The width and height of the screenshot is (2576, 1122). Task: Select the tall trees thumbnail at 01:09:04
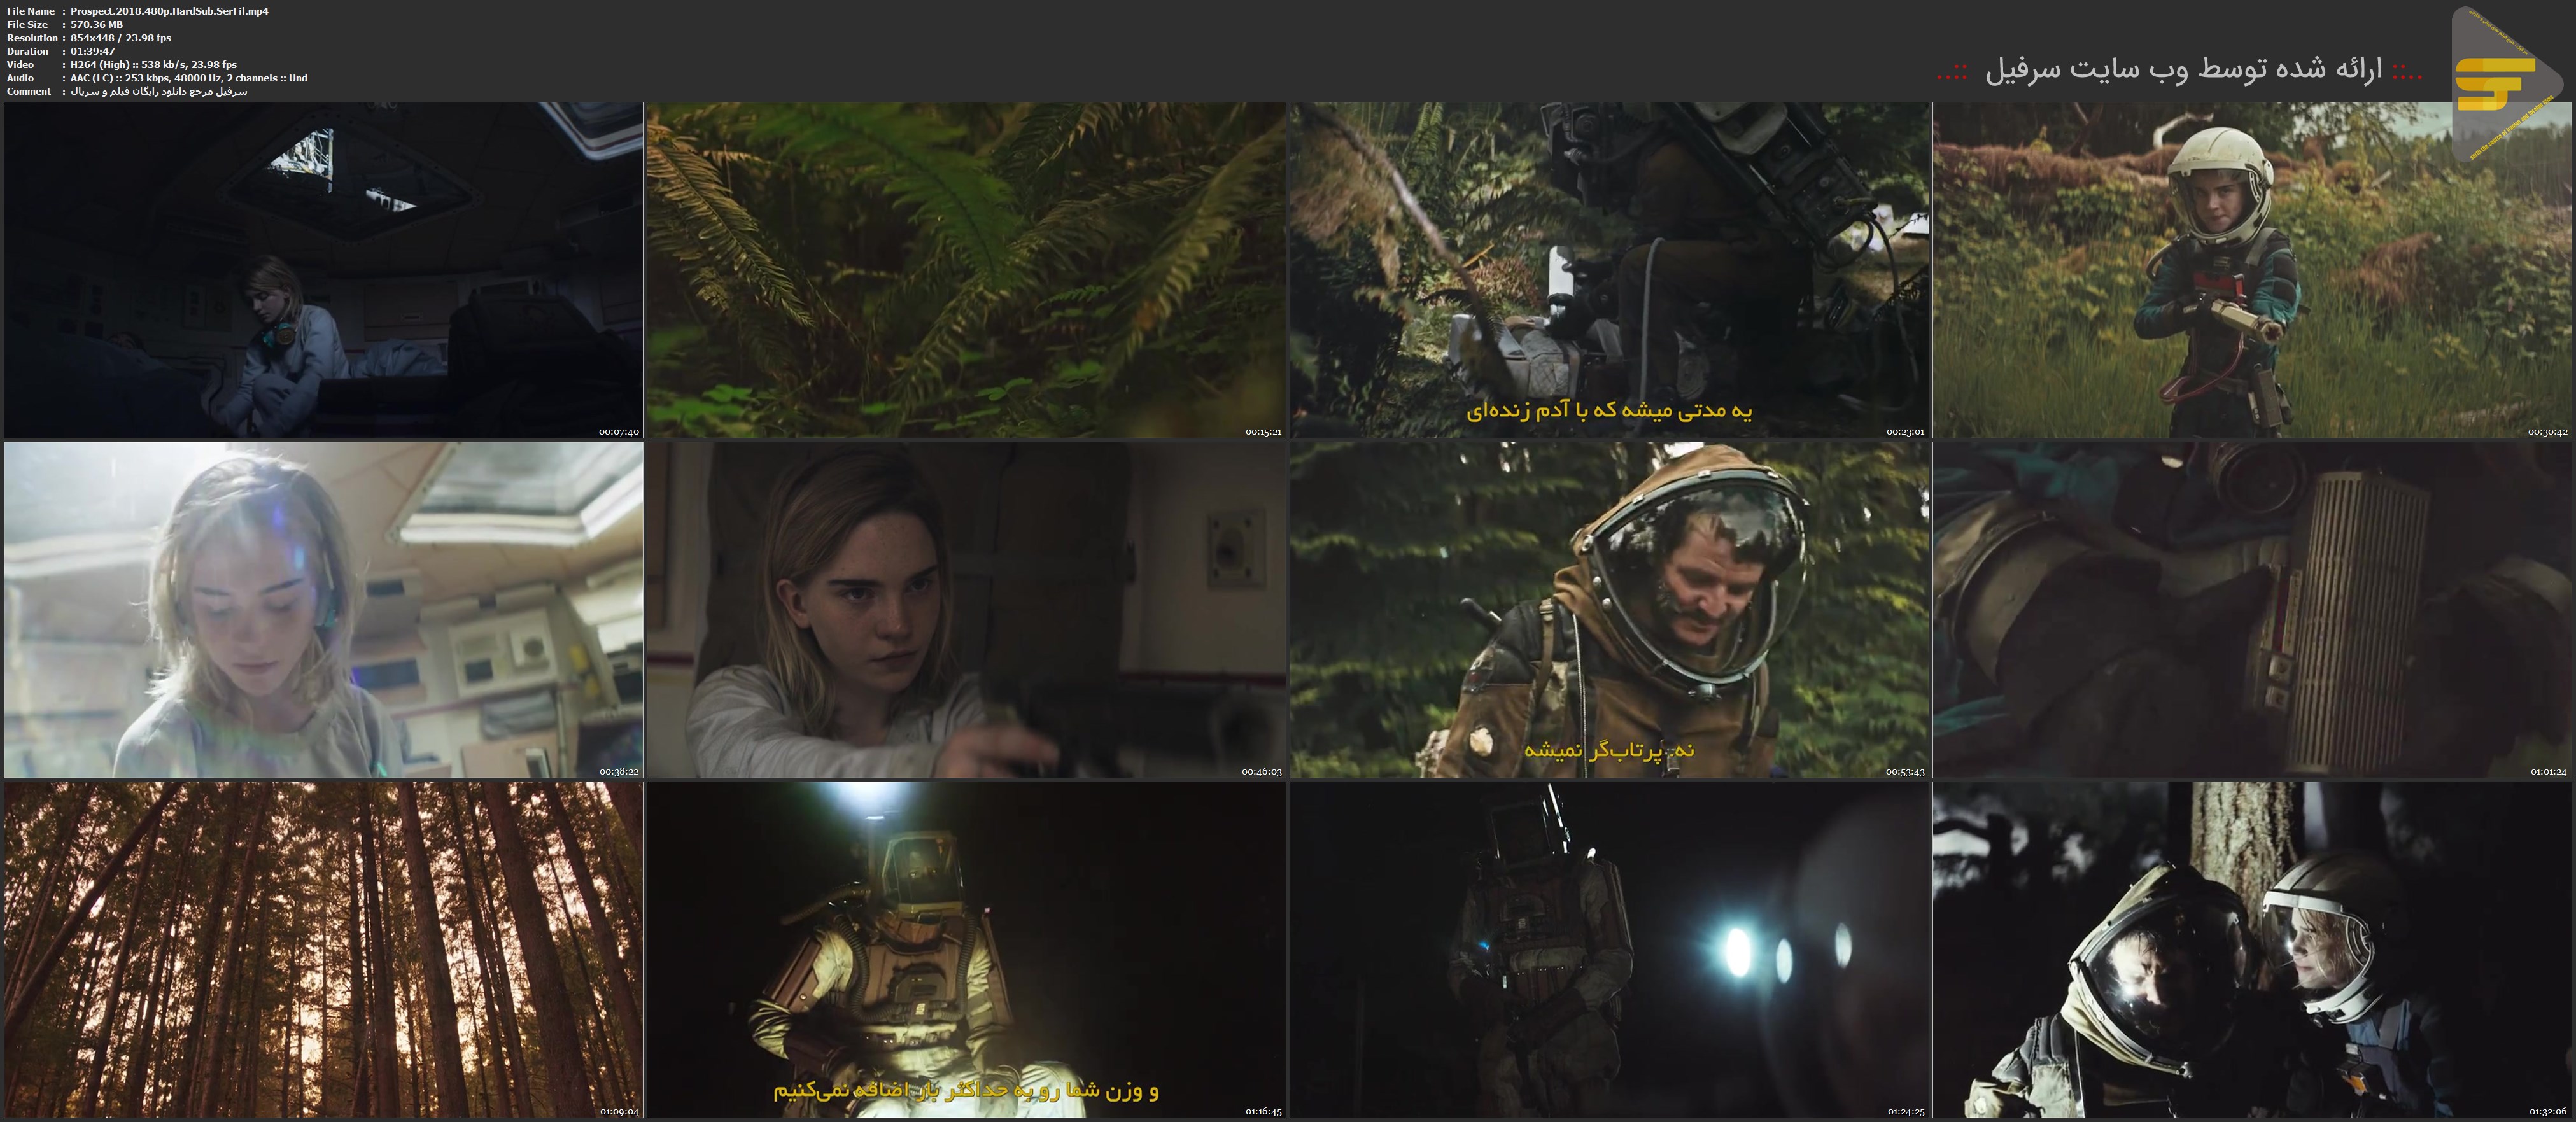323,950
